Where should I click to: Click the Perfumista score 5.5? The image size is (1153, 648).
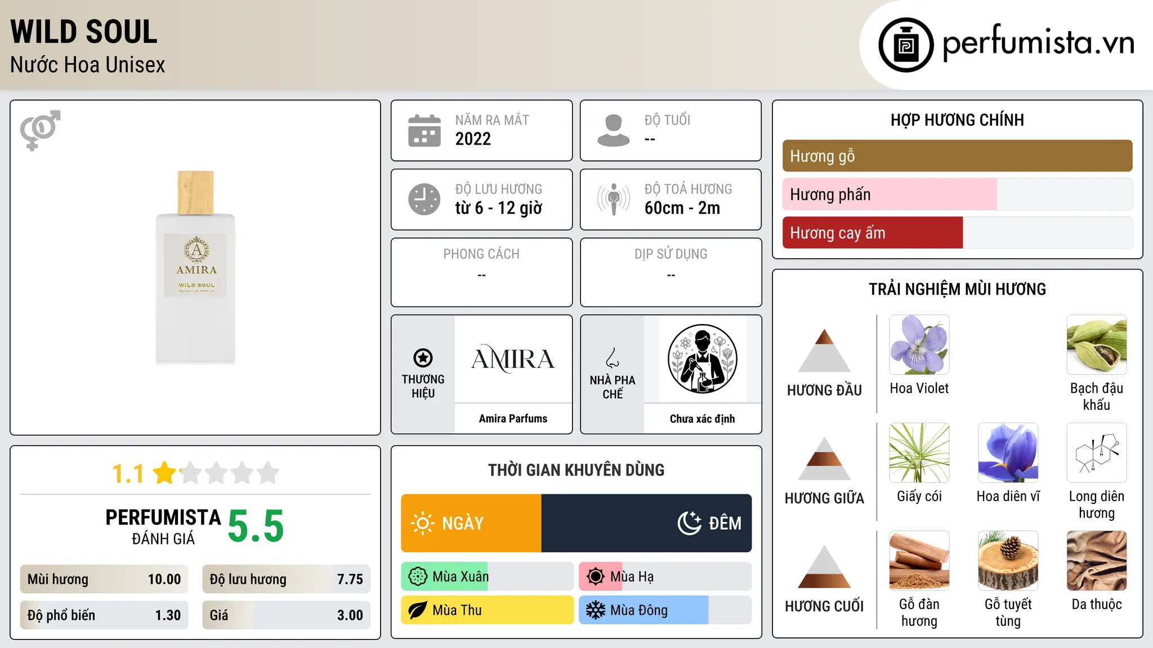256,526
